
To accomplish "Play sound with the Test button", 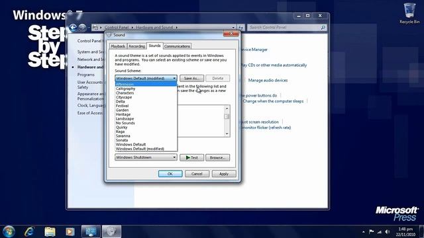I will [x=191, y=157].
